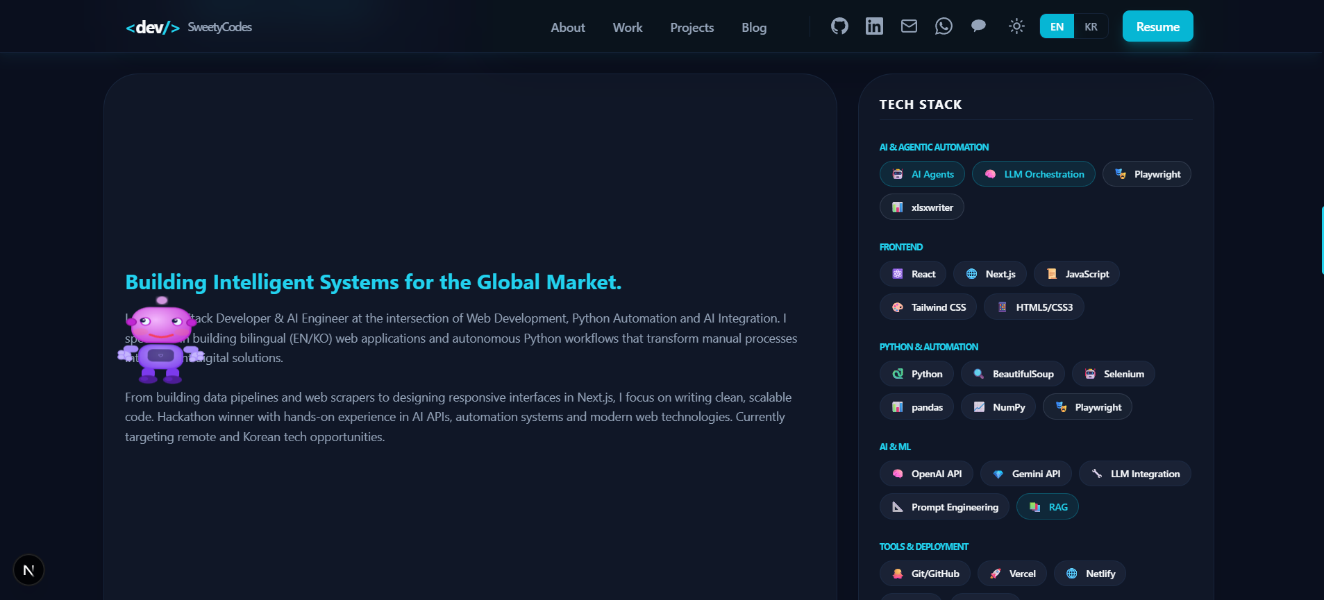The width and height of the screenshot is (1324, 600).
Task: Click the Python chip
Action: click(916, 374)
